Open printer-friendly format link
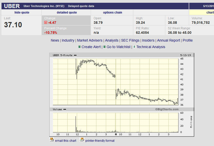Screen dimensions: 214x146 pyautogui.click(x=100, y=141)
